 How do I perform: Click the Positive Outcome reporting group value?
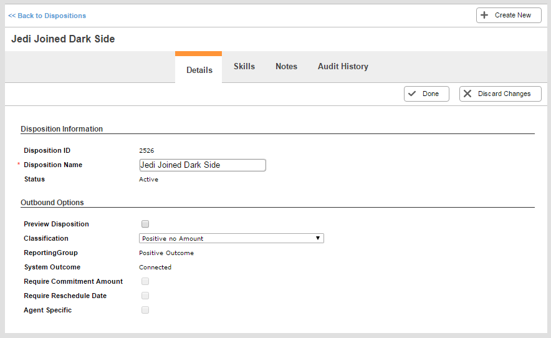166,253
